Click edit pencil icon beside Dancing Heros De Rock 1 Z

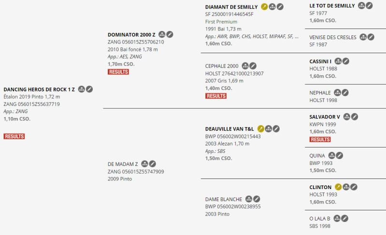click(89, 89)
